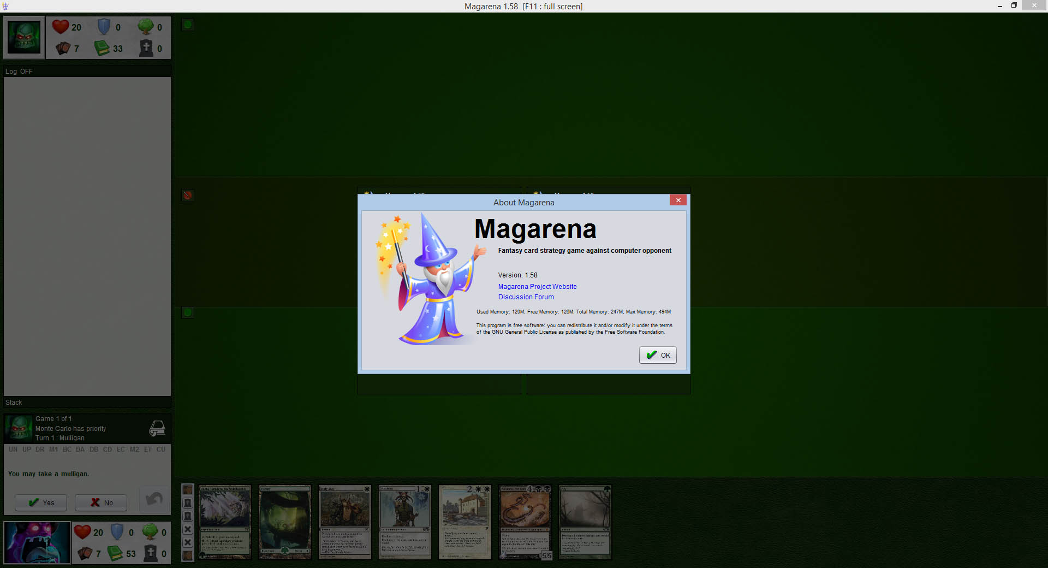Open the Discussion Forum link
Viewport: 1048px width, 568px height.
[x=526, y=297]
